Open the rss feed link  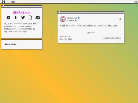[135, 2]
